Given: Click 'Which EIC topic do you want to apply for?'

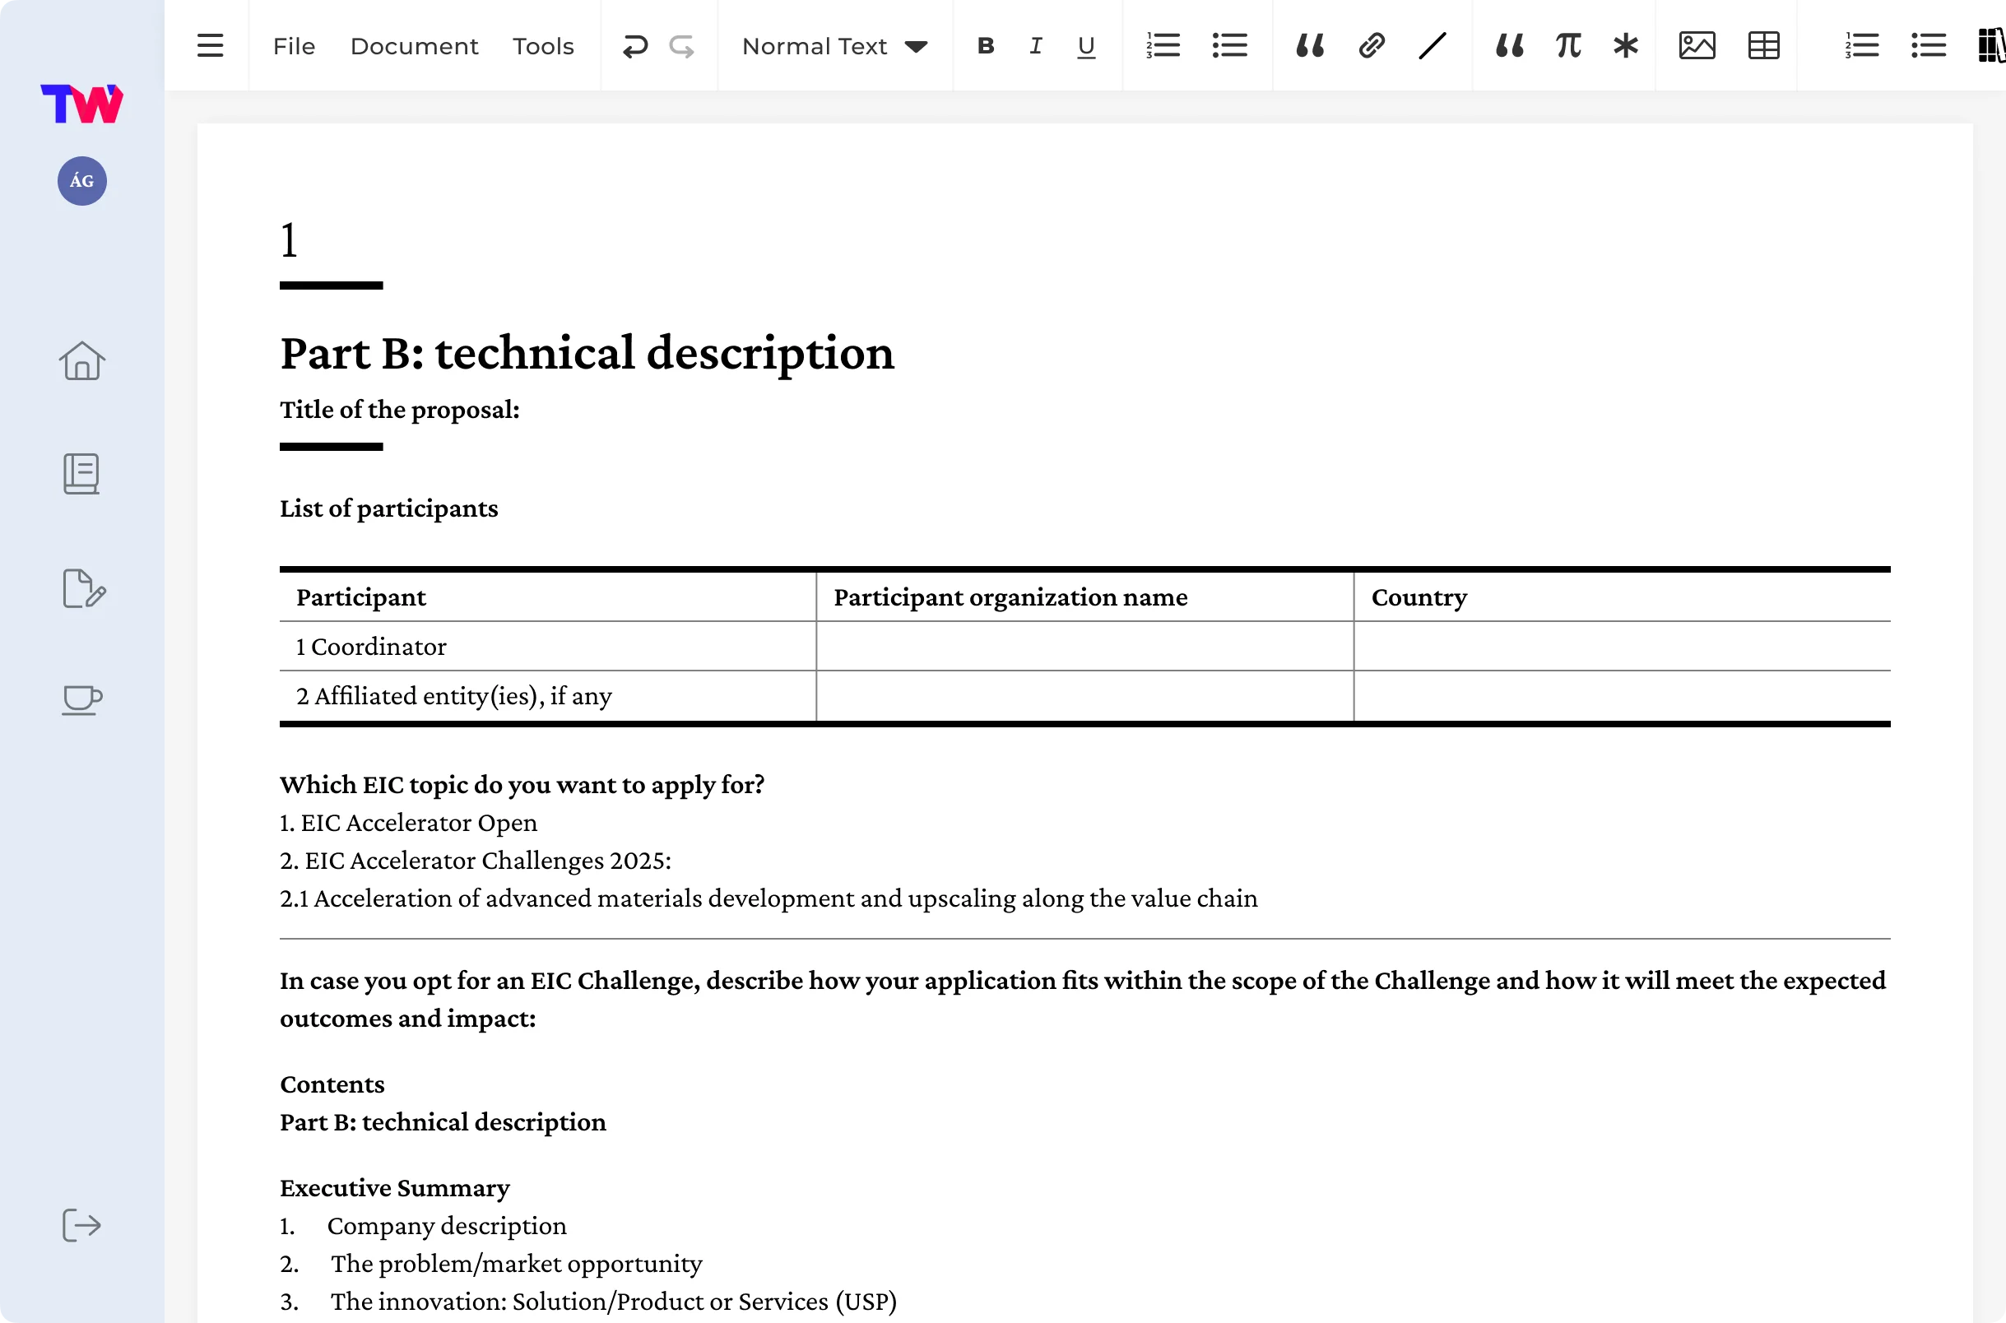Looking at the screenshot, I should click(x=522, y=785).
